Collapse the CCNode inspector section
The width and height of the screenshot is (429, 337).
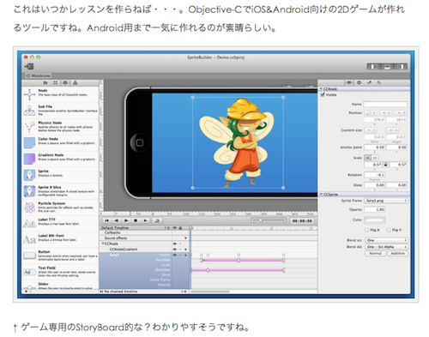[x=321, y=89]
